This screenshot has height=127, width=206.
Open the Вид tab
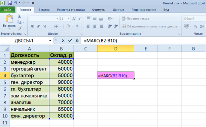[166, 10]
